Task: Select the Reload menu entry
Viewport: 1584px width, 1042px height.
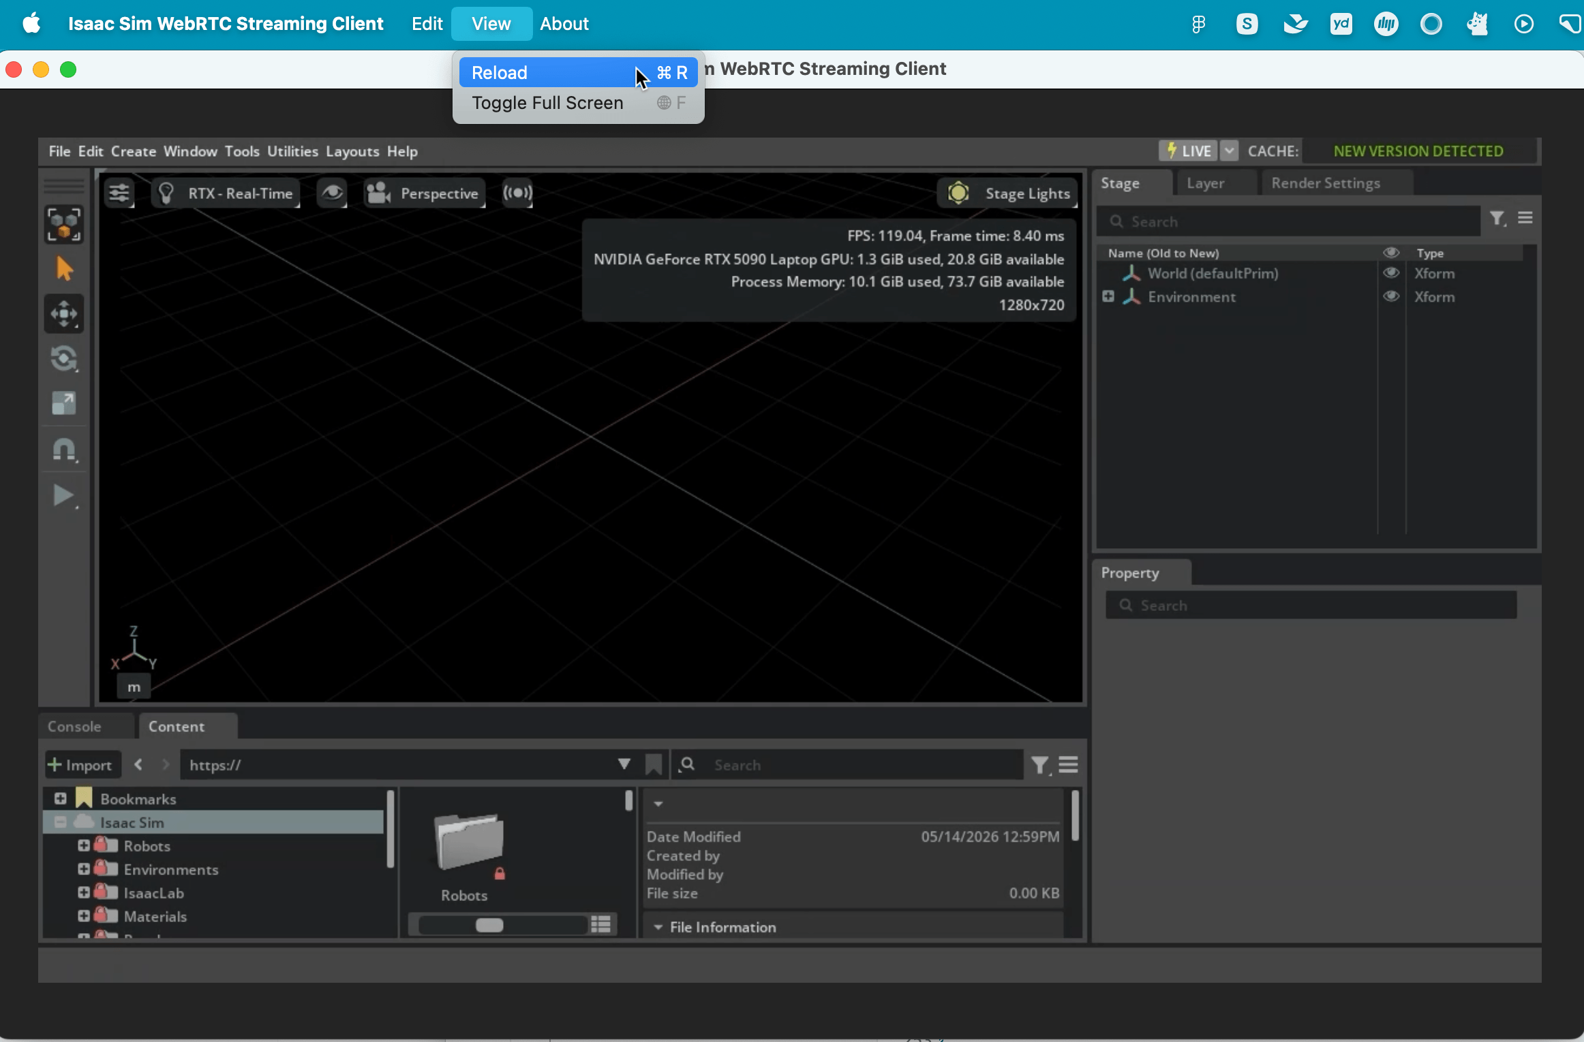Action: 578,72
